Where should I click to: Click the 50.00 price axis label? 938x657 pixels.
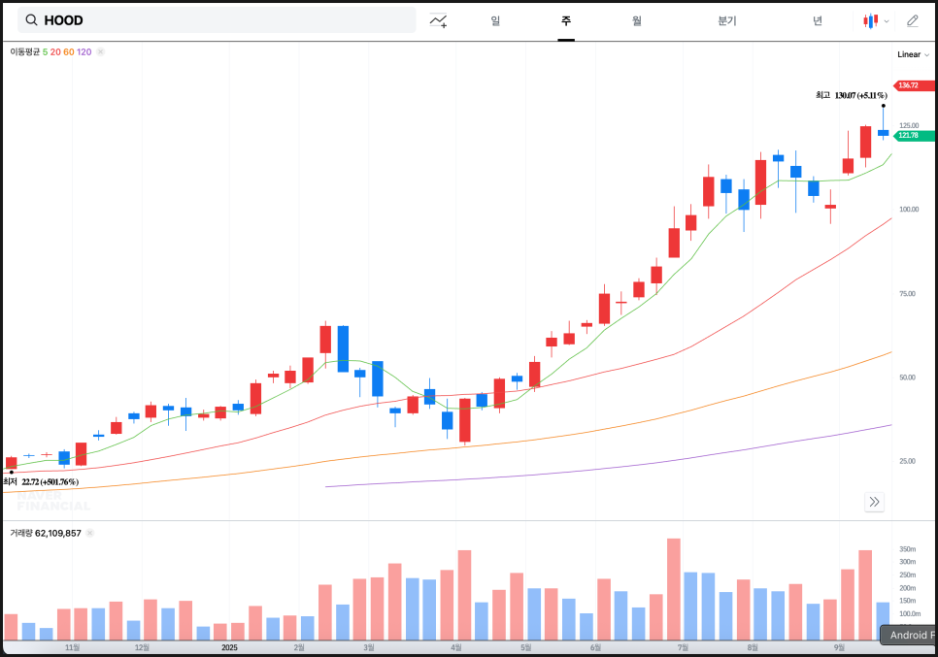coord(908,378)
